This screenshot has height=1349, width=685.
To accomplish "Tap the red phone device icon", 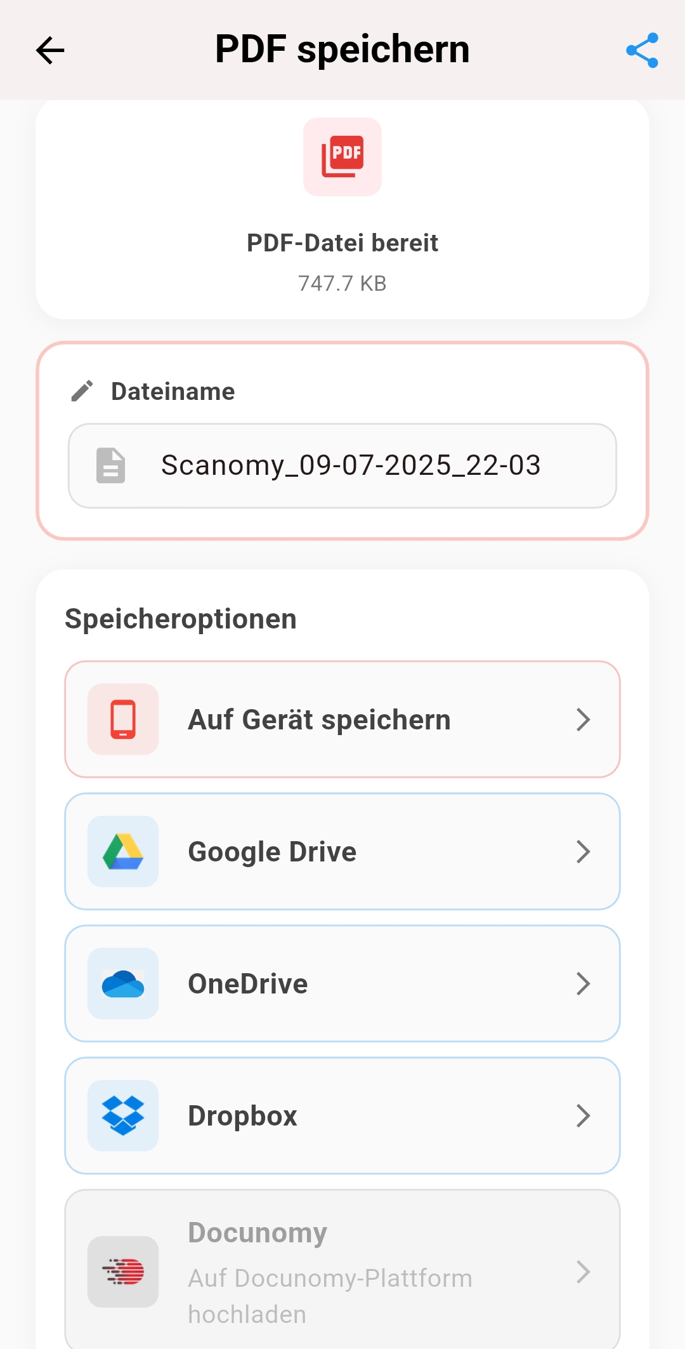I will tap(123, 719).
